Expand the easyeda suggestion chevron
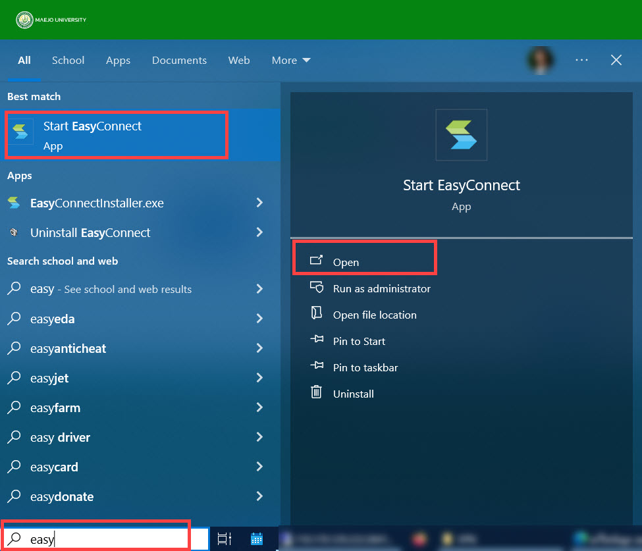This screenshot has height=551, width=642. point(259,319)
